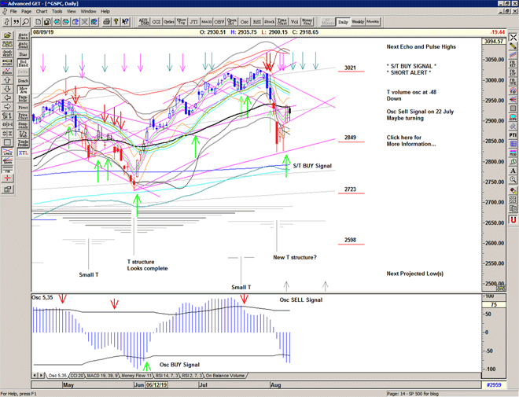Add the Vol indicator from toolbar
This screenshot has height=397, width=519.
[295, 22]
